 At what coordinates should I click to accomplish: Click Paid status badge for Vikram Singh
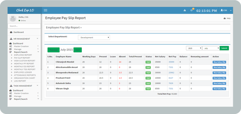pyautogui.click(x=148, y=89)
